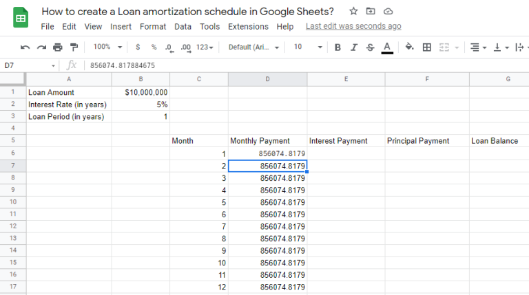
Task: Open the vertical align dropdown
Action: pos(501,47)
